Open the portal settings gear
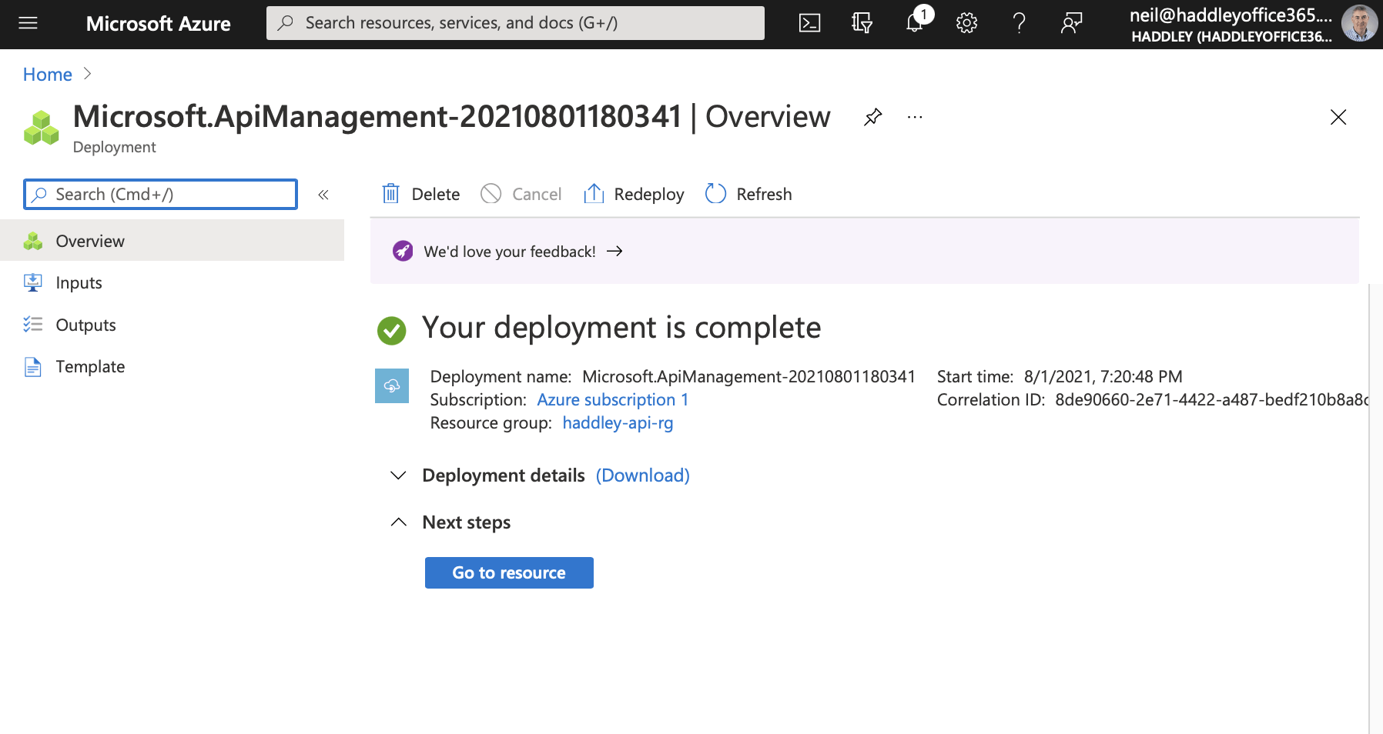This screenshot has height=734, width=1383. [x=966, y=23]
